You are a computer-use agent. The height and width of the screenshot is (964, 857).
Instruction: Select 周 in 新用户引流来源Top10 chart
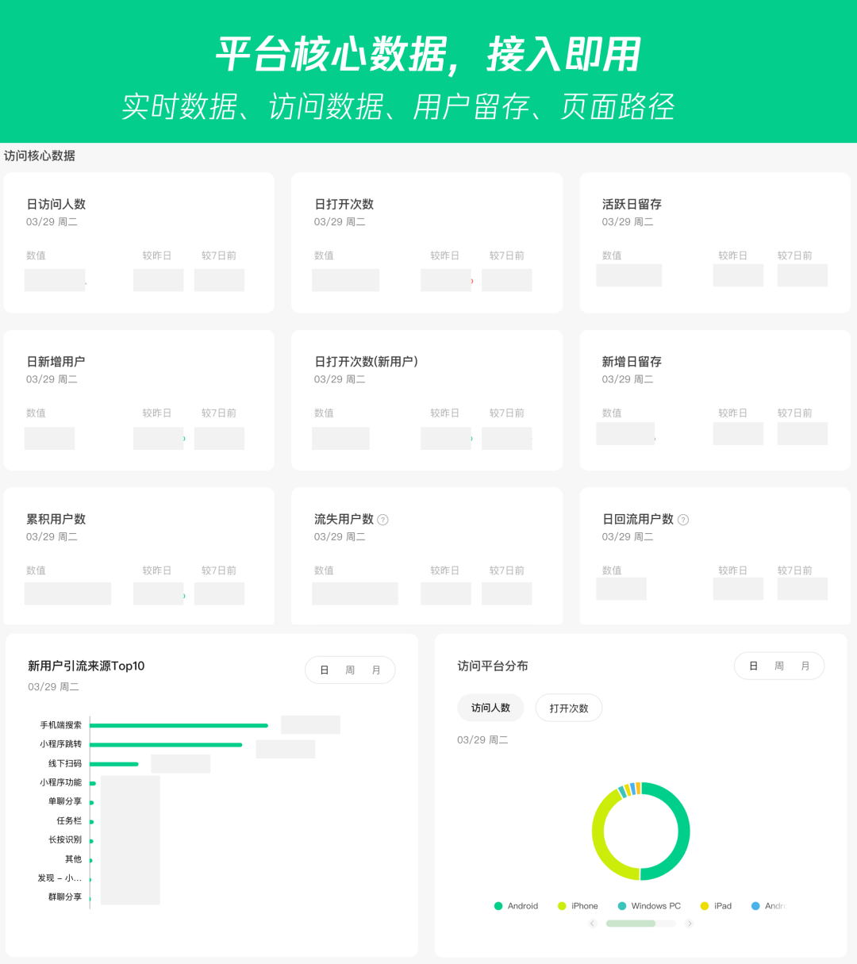click(x=350, y=670)
